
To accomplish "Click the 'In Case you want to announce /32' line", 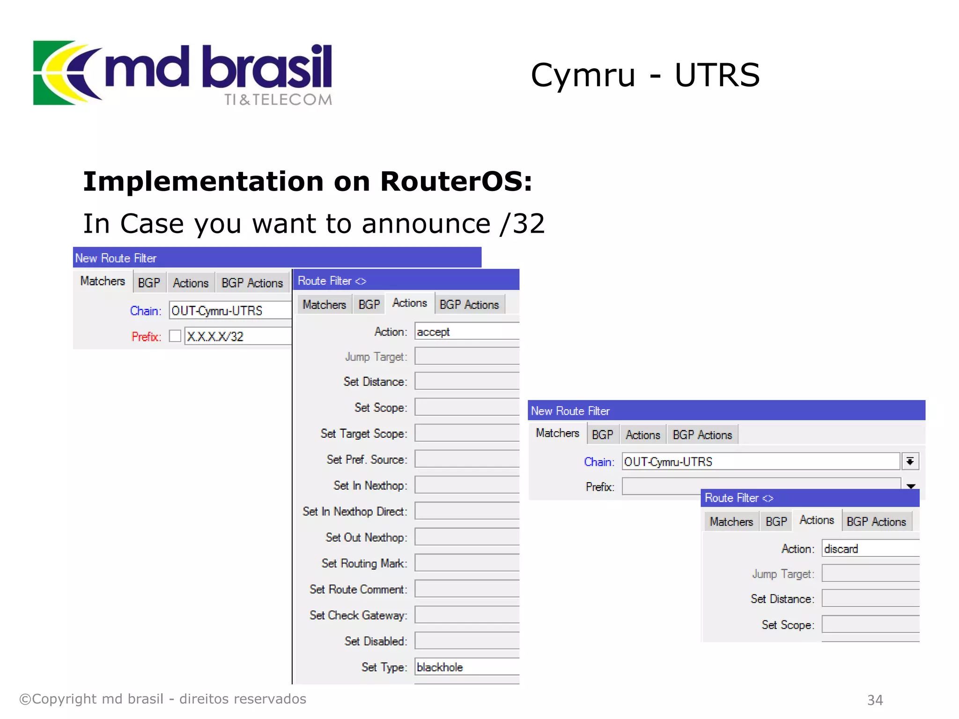I will coord(314,224).
